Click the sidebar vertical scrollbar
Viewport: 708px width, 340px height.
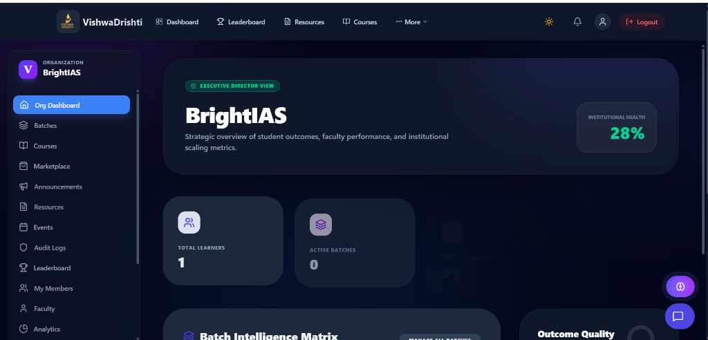click(x=138, y=178)
